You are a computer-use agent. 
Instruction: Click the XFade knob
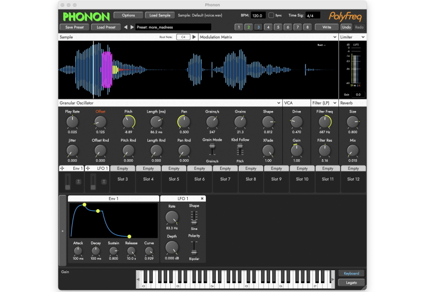[268, 151]
